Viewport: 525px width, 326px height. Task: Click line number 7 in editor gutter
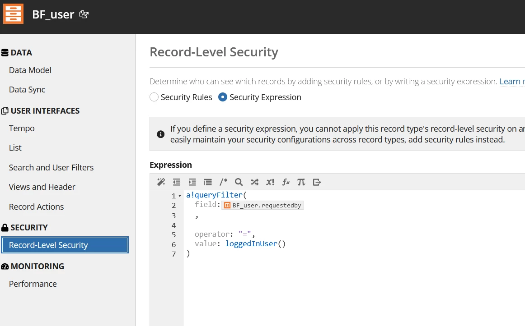pyautogui.click(x=174, y=254)
